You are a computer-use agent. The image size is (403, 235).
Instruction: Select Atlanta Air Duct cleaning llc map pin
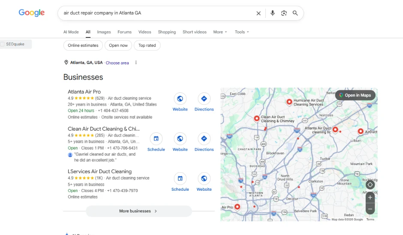click(335, 129)
